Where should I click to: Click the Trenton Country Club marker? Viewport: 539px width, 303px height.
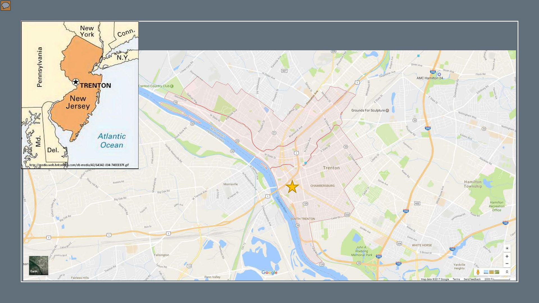point(172,86)
